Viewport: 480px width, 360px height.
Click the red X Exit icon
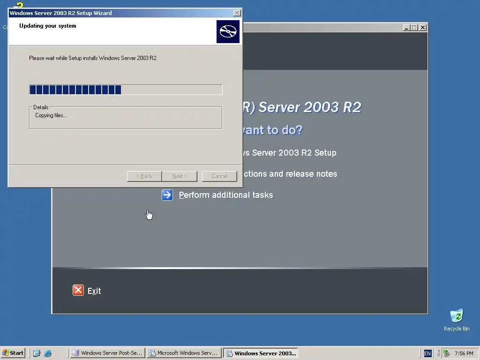tap(78, 290)
